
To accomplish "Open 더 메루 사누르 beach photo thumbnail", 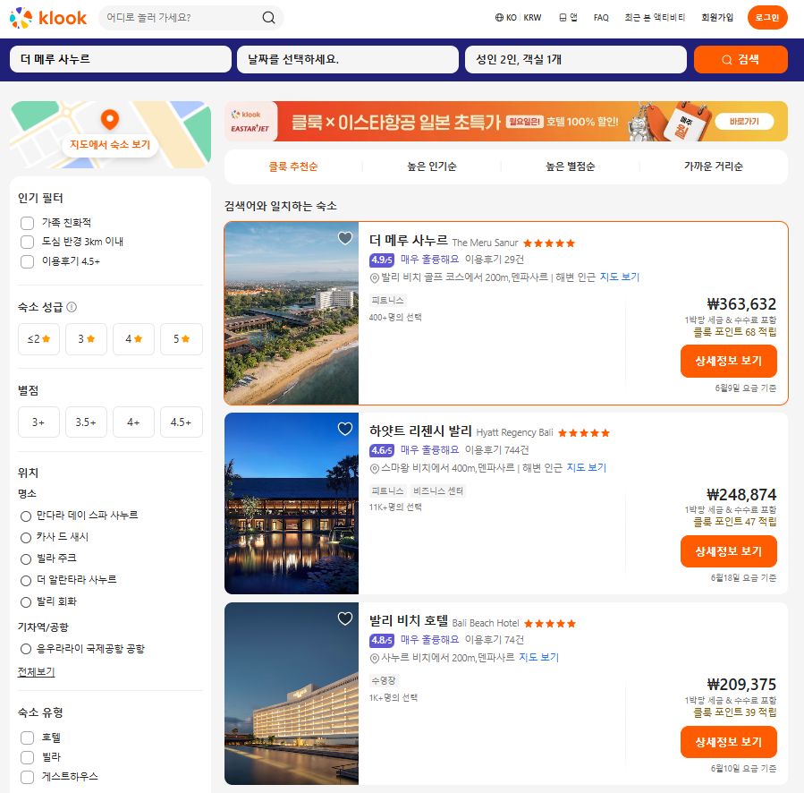I will coord(292,313).
